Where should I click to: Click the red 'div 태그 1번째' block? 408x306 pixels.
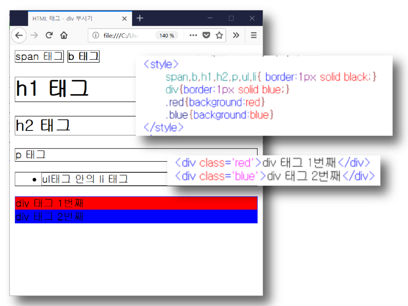pyautogui.click(x=136, y=203)
